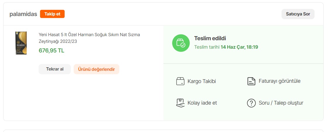
Task: Open the Soru / Talep oluştur link
Action: (281, 103)
